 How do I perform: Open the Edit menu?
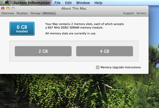point(68,3)
